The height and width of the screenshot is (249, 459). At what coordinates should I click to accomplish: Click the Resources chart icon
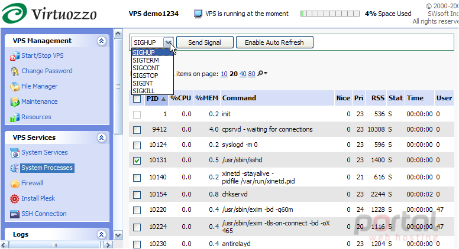pos(15,117)
